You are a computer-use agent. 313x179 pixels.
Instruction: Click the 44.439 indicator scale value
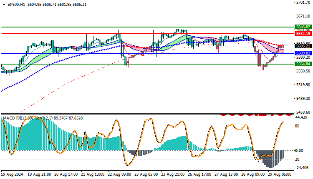click(301, 117)
